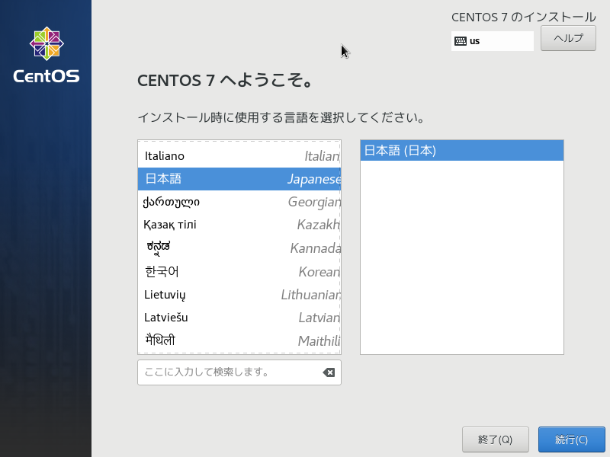Click empty area of locale list panel
Image resolution: width=610 pixels, height=457 pixels.
461,259
